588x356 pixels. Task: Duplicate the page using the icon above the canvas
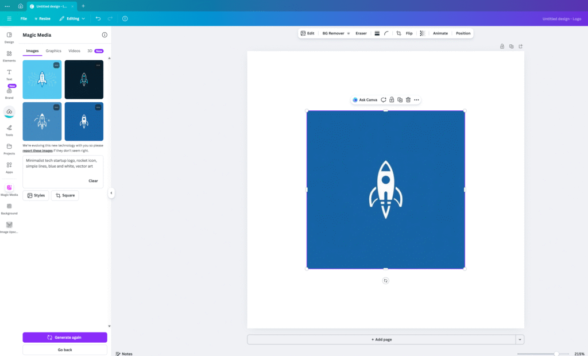(511, 47)
